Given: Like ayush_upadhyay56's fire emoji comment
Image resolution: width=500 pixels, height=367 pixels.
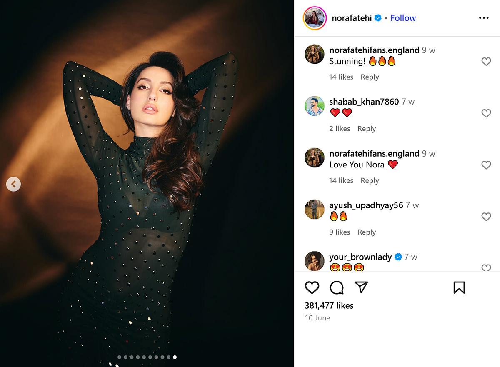Looking at the screenshot, I should point(486,217).
